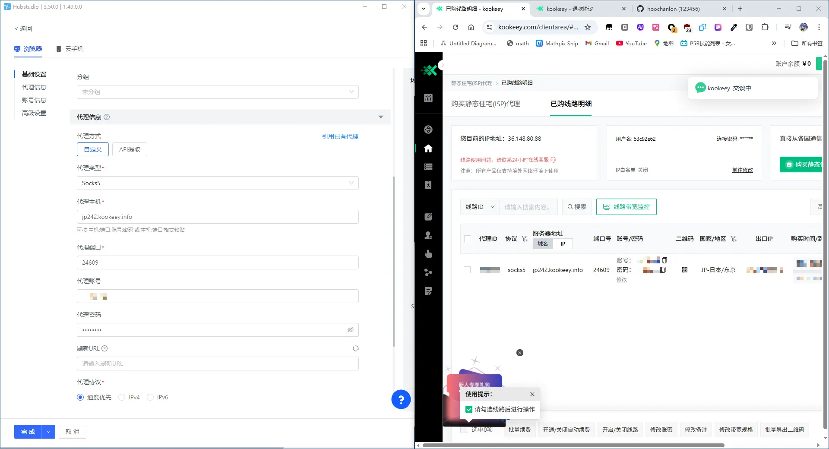Screen dimensions: 829x449
Task: Open Chrome three-dot menu
Action: [819, 27]
